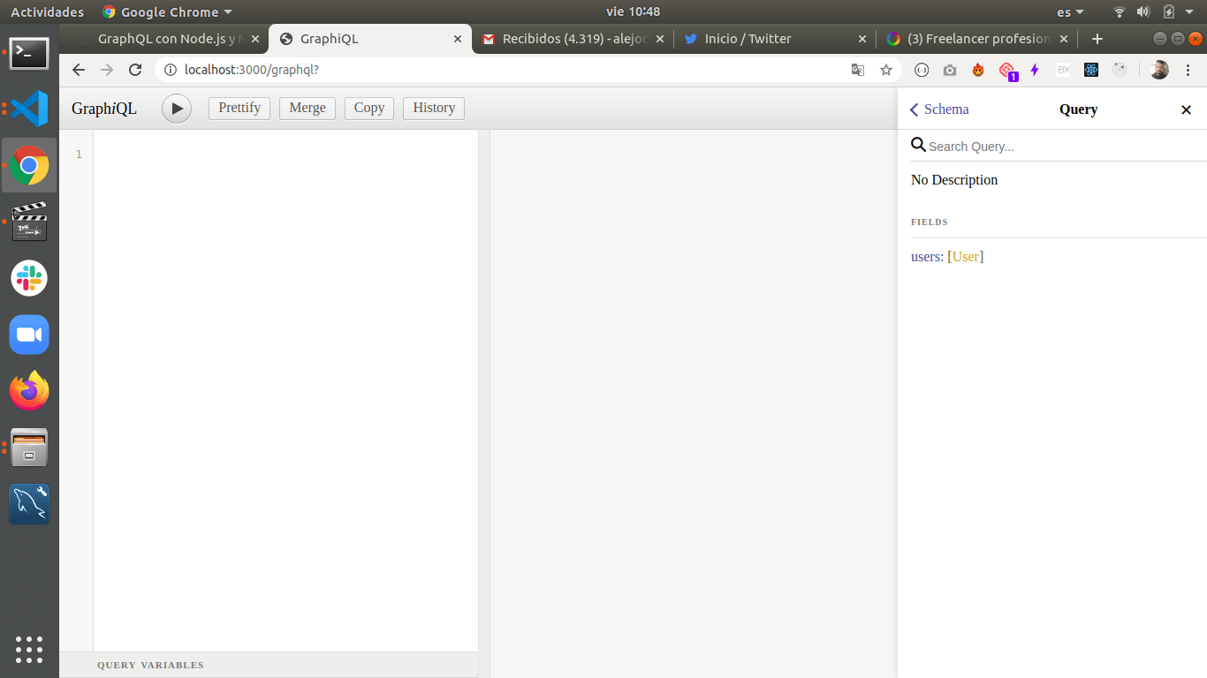The width and height of the screenshot is (1207, 678).
Task: Click the Merge toolbar button
Action: [307, 108]
